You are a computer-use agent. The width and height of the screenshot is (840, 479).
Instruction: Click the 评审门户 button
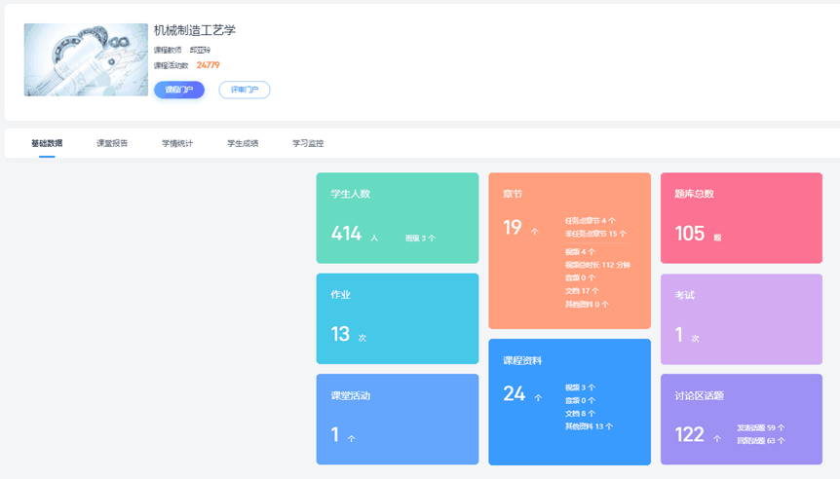tap(244, 90)
